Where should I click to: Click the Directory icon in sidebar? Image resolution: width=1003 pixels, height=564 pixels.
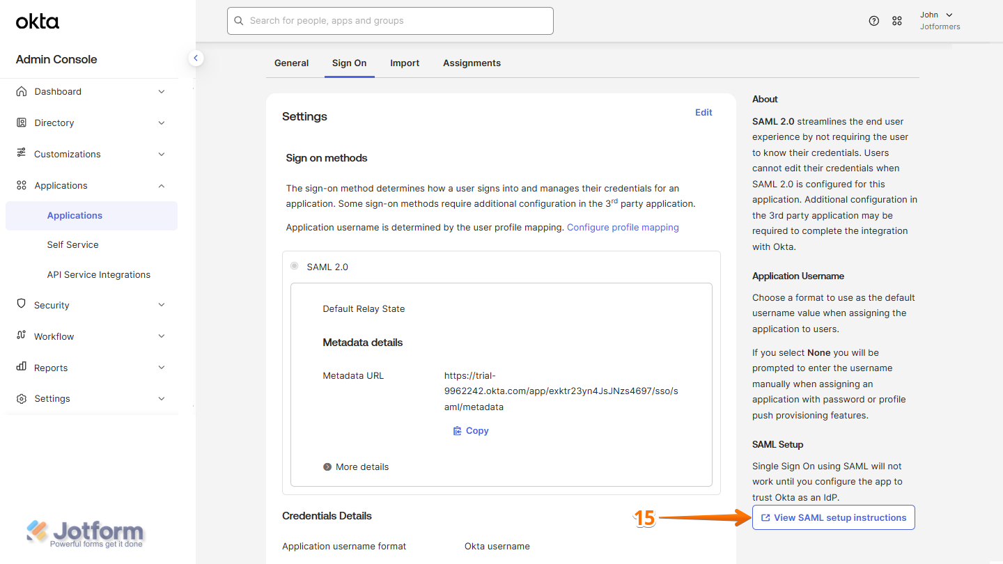point(22,123)
